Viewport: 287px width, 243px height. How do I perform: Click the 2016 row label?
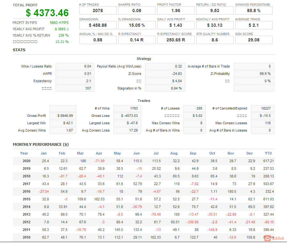27,191
